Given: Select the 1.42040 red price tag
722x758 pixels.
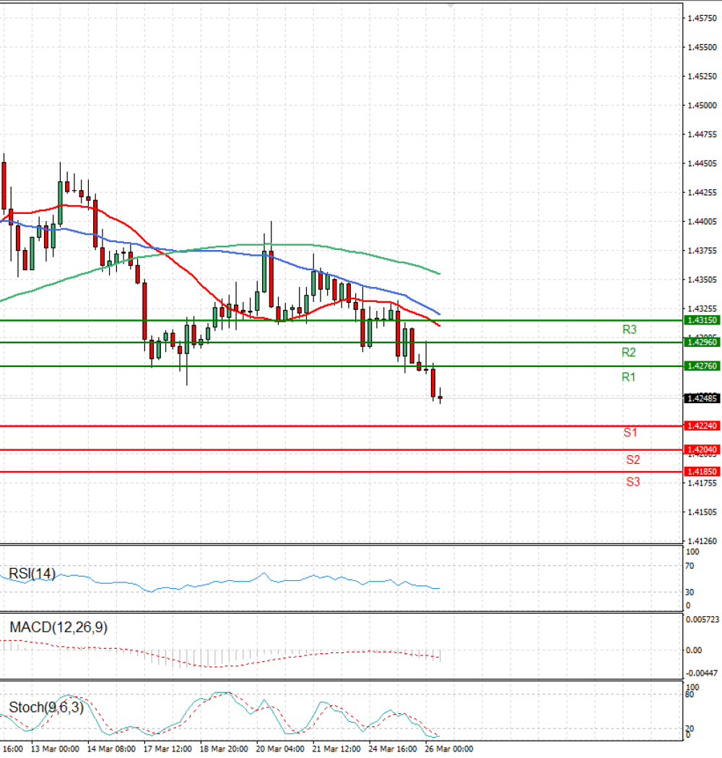Looking at the screenshot, I should point(703,449).
